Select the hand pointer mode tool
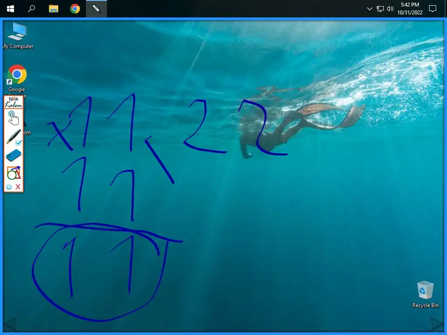Screen dimensions: 447x335 (13, 118)
